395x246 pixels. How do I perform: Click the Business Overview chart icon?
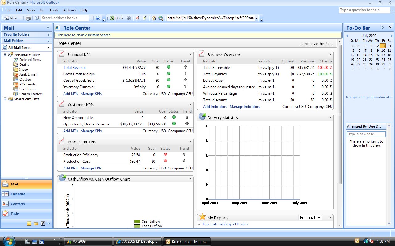(x=201, y=53)
